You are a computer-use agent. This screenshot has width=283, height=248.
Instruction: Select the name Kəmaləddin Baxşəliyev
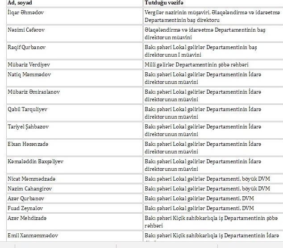point(36,161)
